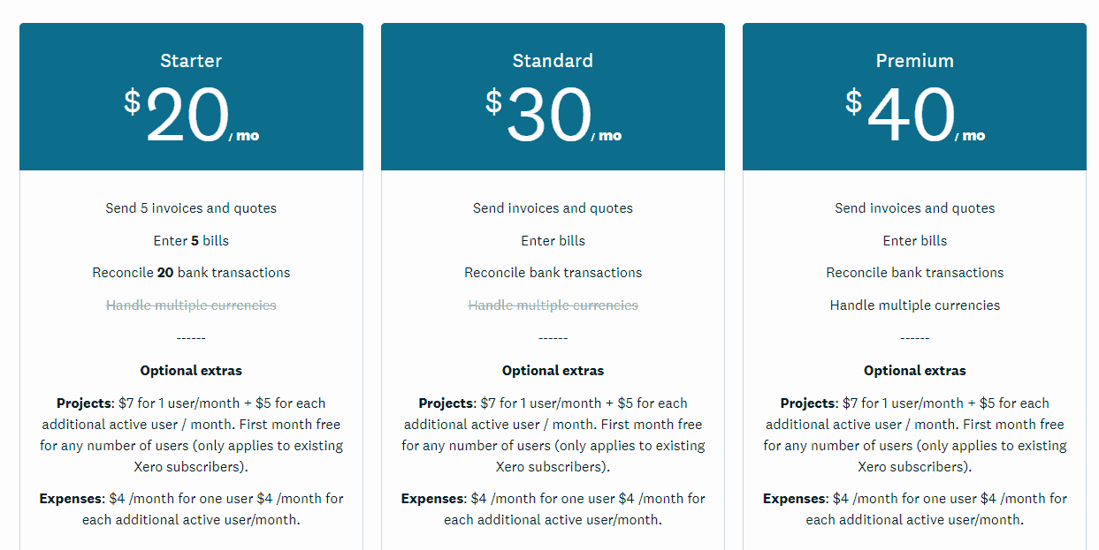This screenshot has height=550, width=1099.
Task: Click the $40 per month price
Action: coord(914,116)
